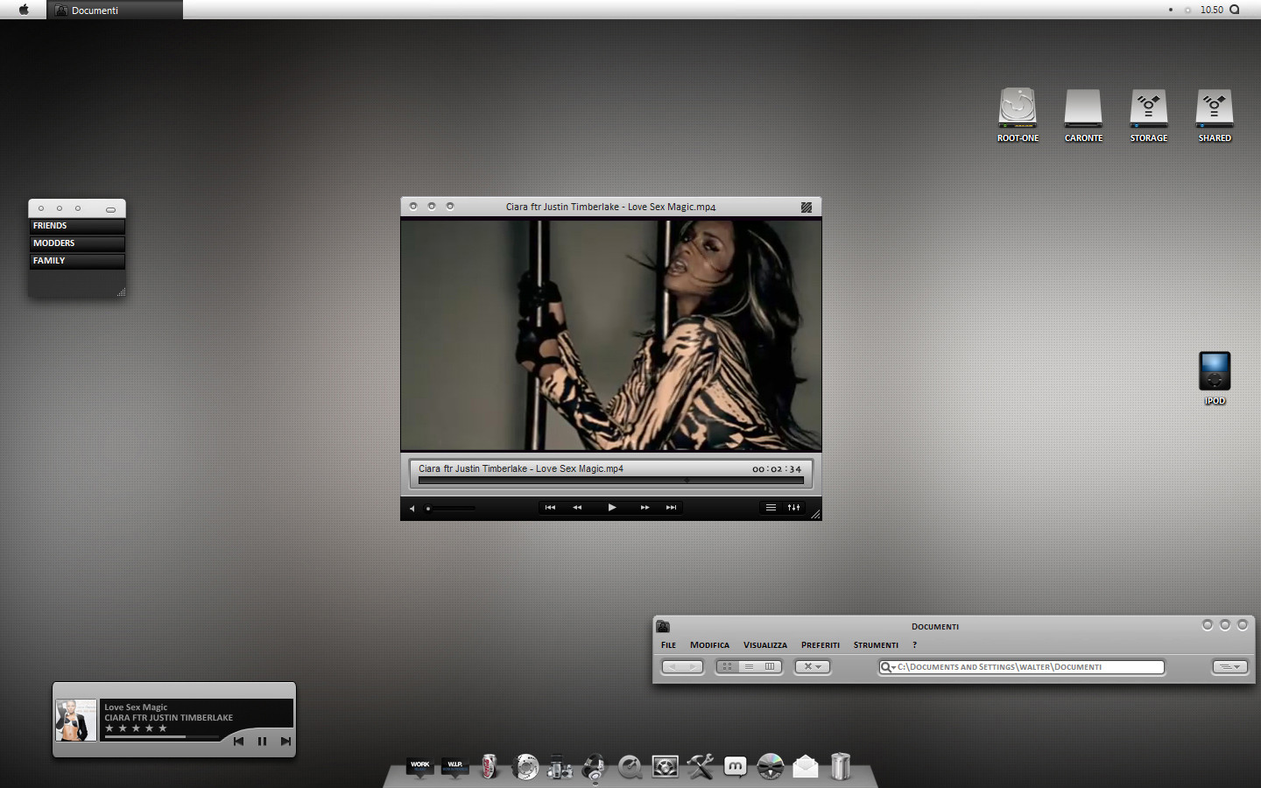
Task: Click the 00:02:34 time display in video player
Action: [777, 469]
